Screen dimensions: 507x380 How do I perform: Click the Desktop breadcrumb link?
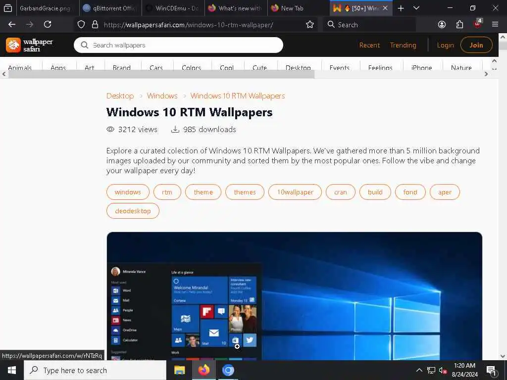pos(120,96)
